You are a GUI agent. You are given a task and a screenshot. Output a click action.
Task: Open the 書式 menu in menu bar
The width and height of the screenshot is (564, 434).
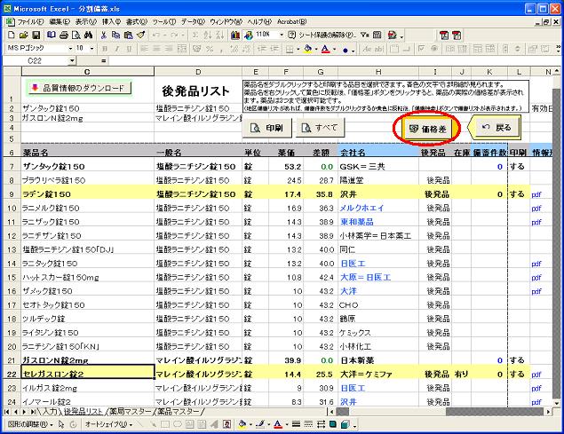click(136, 20)
